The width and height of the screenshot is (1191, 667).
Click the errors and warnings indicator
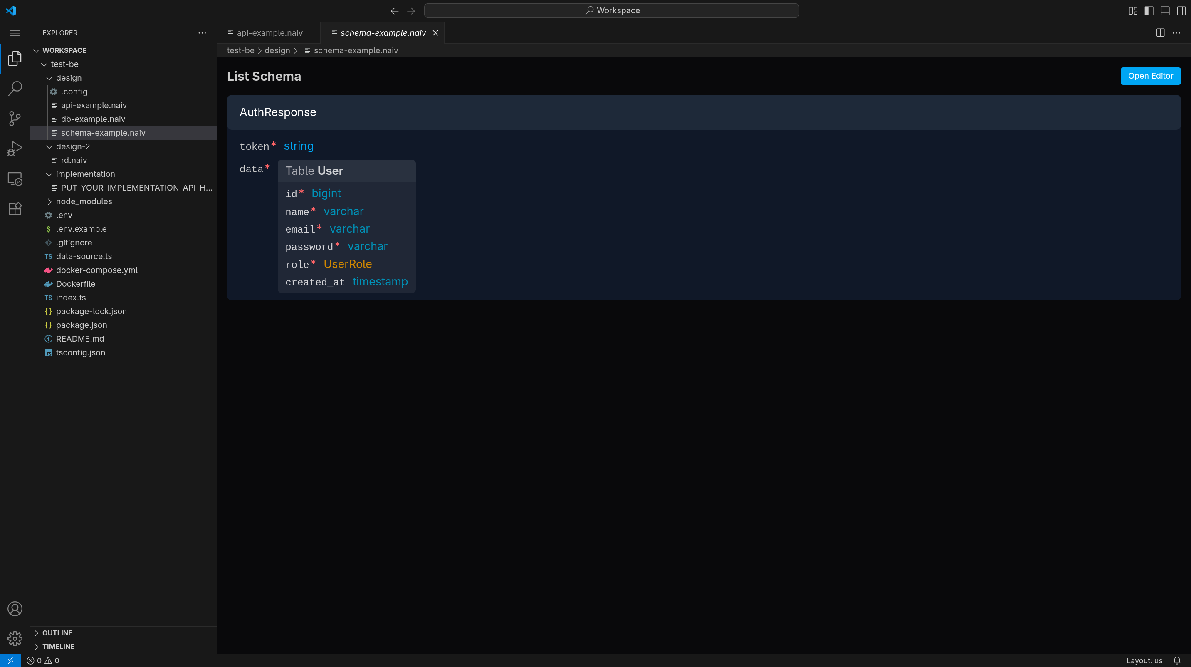point(43,660)
